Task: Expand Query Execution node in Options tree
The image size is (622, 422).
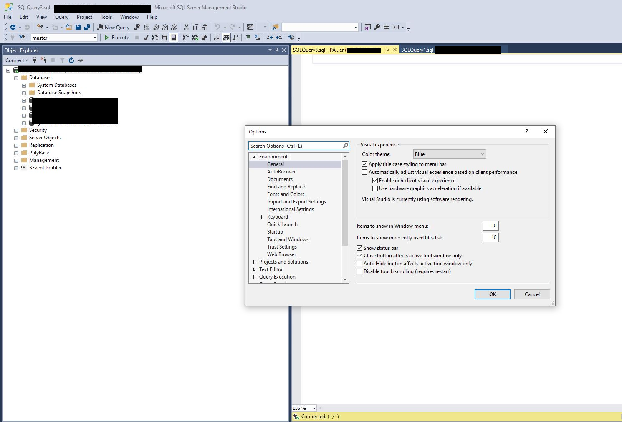Action: (x=254, y=277)
